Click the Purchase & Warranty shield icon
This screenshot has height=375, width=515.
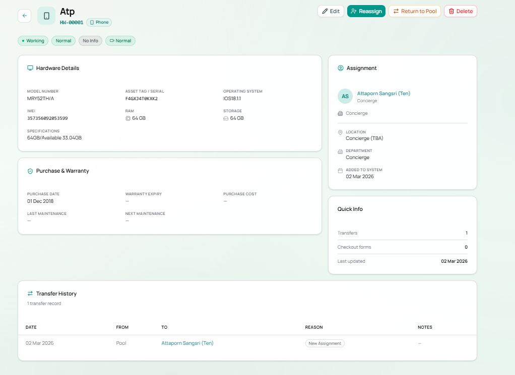[30, 171]
